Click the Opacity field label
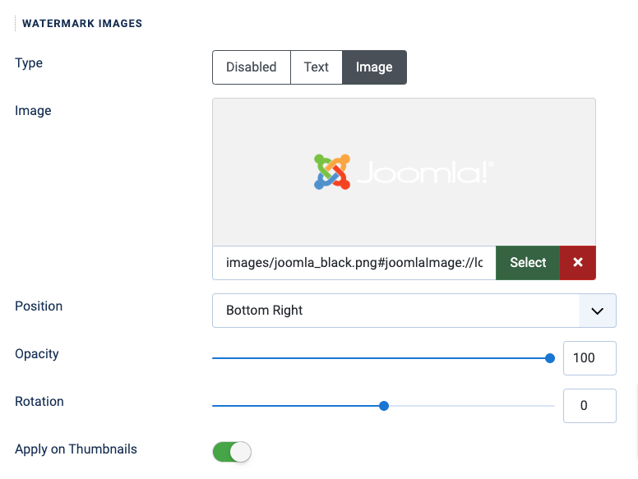This screenshot has height=479, width=638. pyautogui.click(x=37, y=354)
